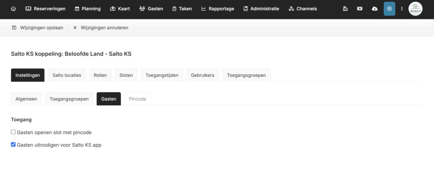Screen dimensions: 434x184
Task: Click the home icon in the navbar
Action: click(x=13, y=9)
